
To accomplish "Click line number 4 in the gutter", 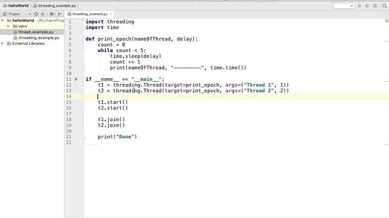I will point(70,39).
